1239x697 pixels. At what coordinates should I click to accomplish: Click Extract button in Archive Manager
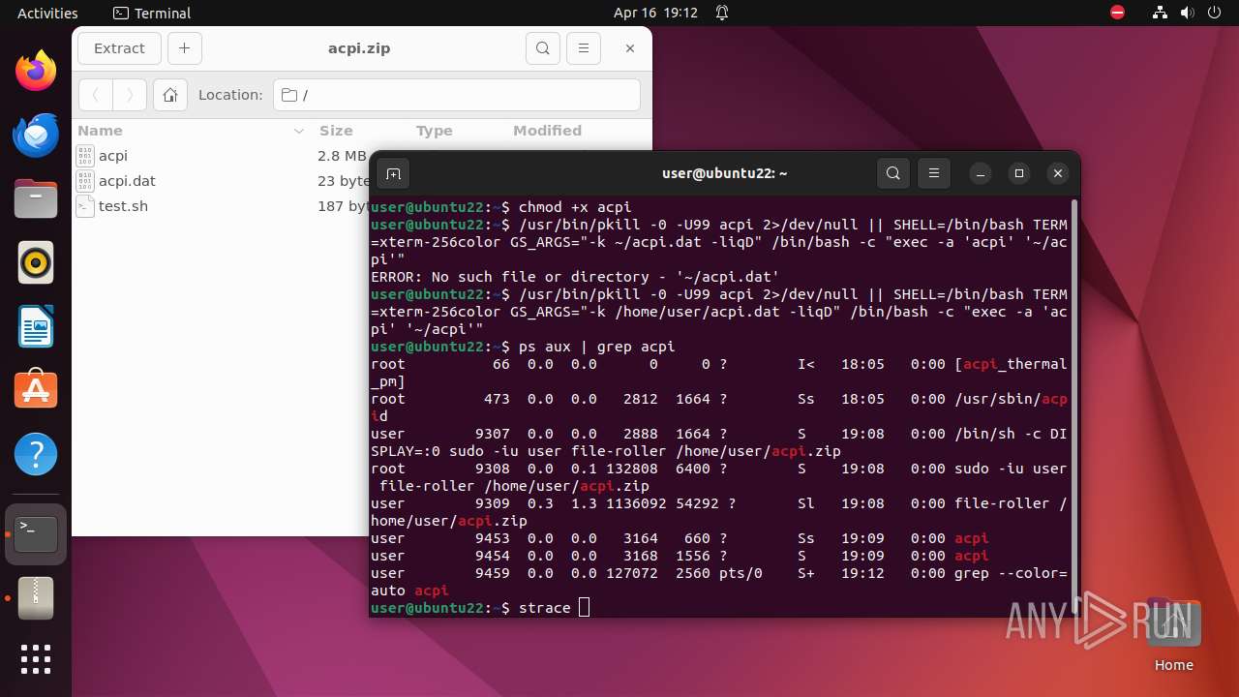pos(119,48)
